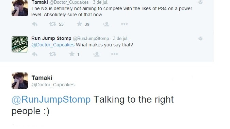Reply to Tamaki's NX tweet
230x129 pixels.
[x=35, y=24]
